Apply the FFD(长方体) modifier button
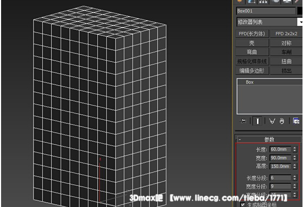Screen dimensions: 303x207 tap(252, 34)
